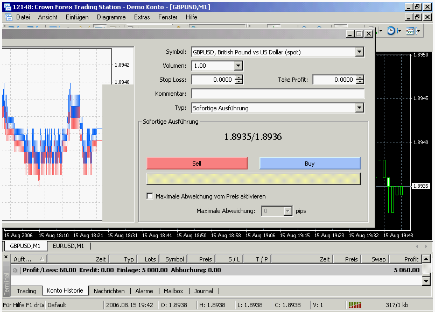This screenshot has height=312, width=435.
Task: Open the Volumen dropdown
Action: pos(238,66)
